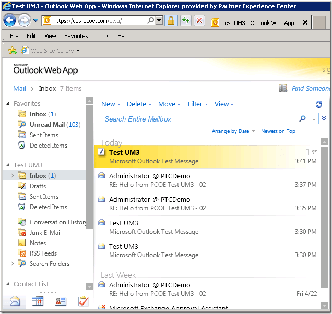Image resolution: width=332 pixels, height=314 pixels.
Task: Open the 3:37 PM Administrator @ PTCDemo message
Action: pyautogui.click(x=207, y=180)
